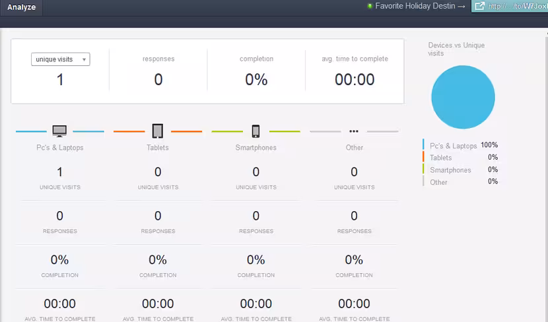Click 'Smartphones' legend label
This screenshot has width=548, height=322.
click(450, 170)
